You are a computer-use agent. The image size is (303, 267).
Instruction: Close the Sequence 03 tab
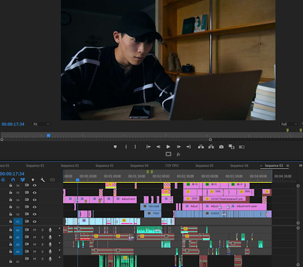[x=261, y=166]
